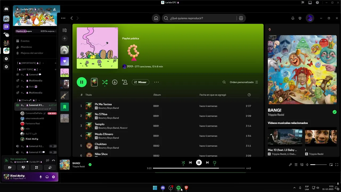Skip to next track

point(207,162)
